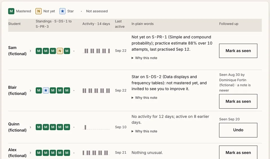The image size is (270, 159).
Task: Click the 'Star on S-DS-2' note
Action: click(169, 83)
